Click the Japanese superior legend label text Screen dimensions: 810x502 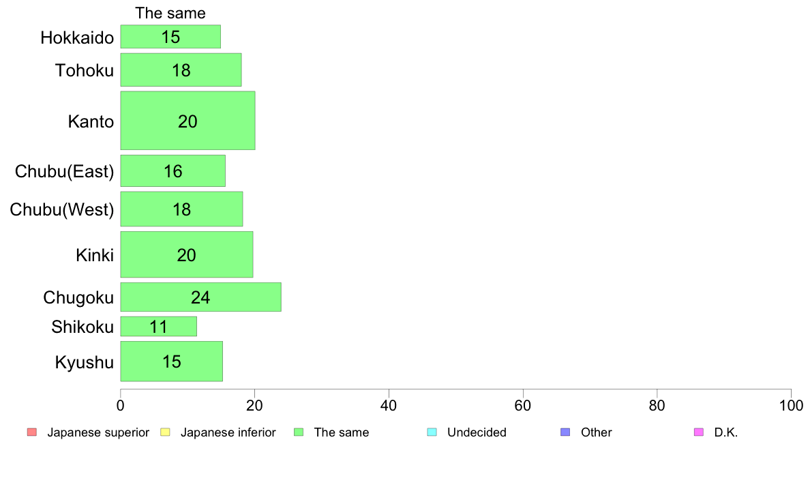tap(98, 432)
